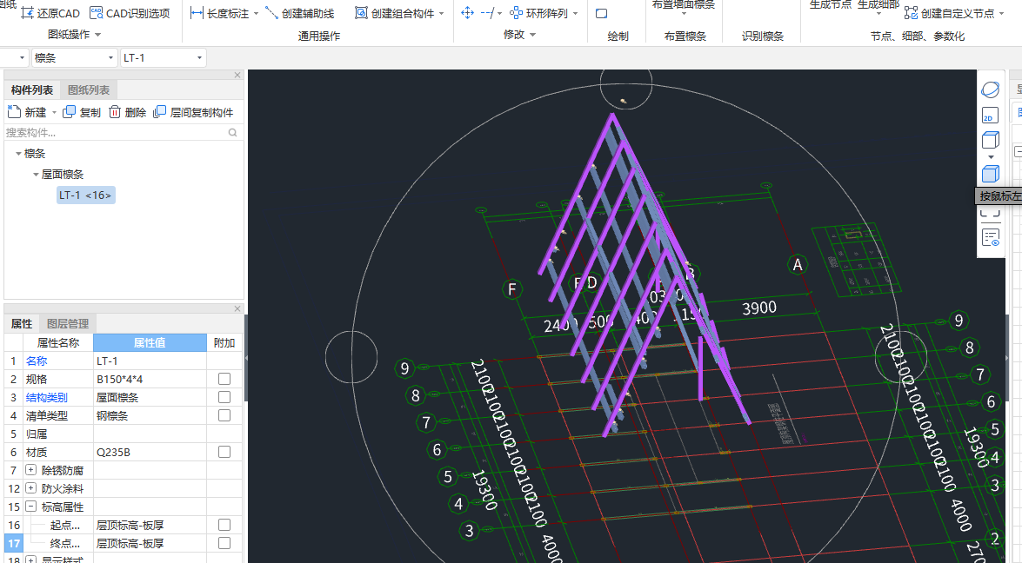Click the search magnifier in component search
Viewport: 1022px width, 563px height.
click(233, 132)
